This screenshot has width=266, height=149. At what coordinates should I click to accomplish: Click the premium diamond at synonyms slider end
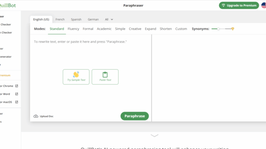233,29
